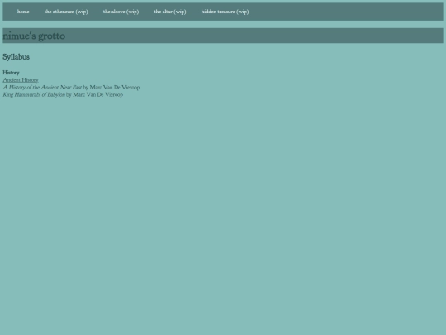Select King Hammurabi of Babylon entry
446x335 pixels.
[x=63, y=94]
